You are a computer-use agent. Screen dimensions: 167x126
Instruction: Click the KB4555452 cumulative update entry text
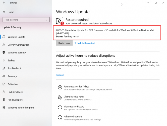pos(105,32)
